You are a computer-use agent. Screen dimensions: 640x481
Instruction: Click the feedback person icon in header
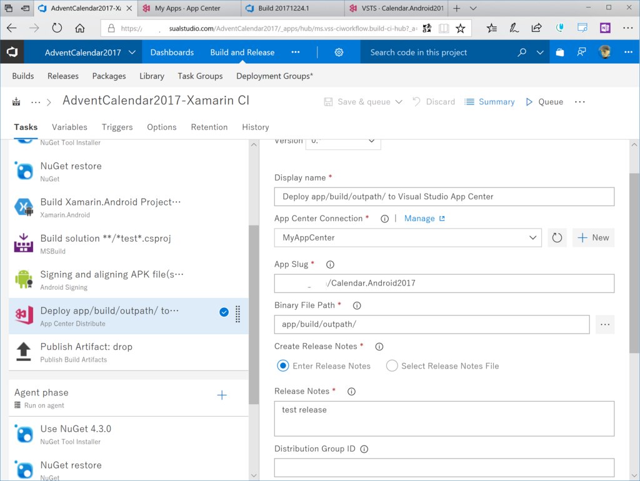pos(581,52)
